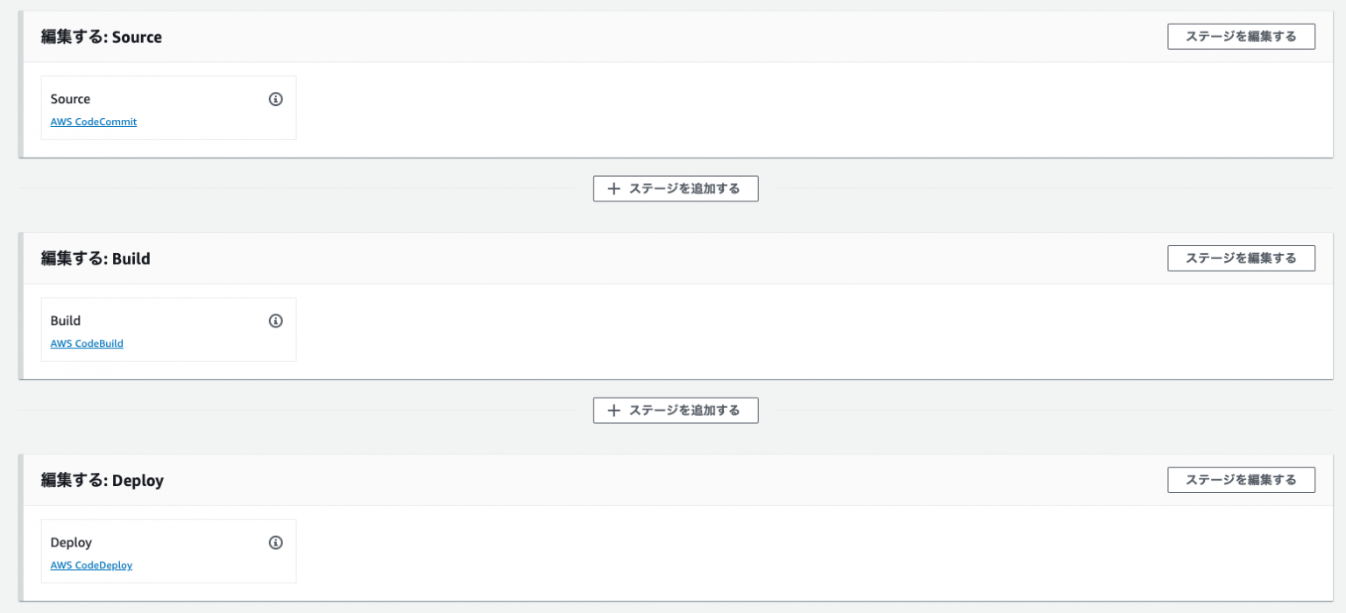Open AWS CodeBuild details from the Build action

tap(86, 343)
